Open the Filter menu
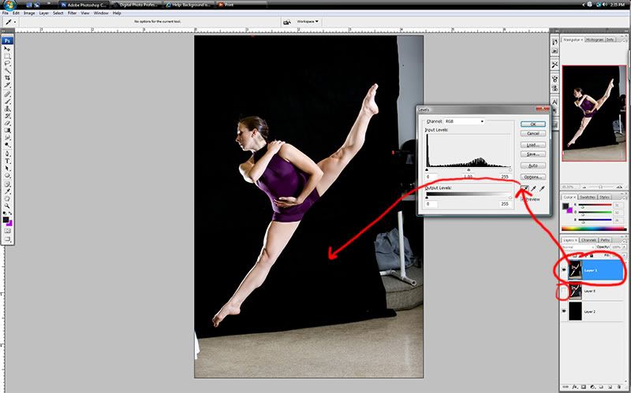The height and width of the screenshot is (393, 631). pyautogui.click(x=73, y=13)
